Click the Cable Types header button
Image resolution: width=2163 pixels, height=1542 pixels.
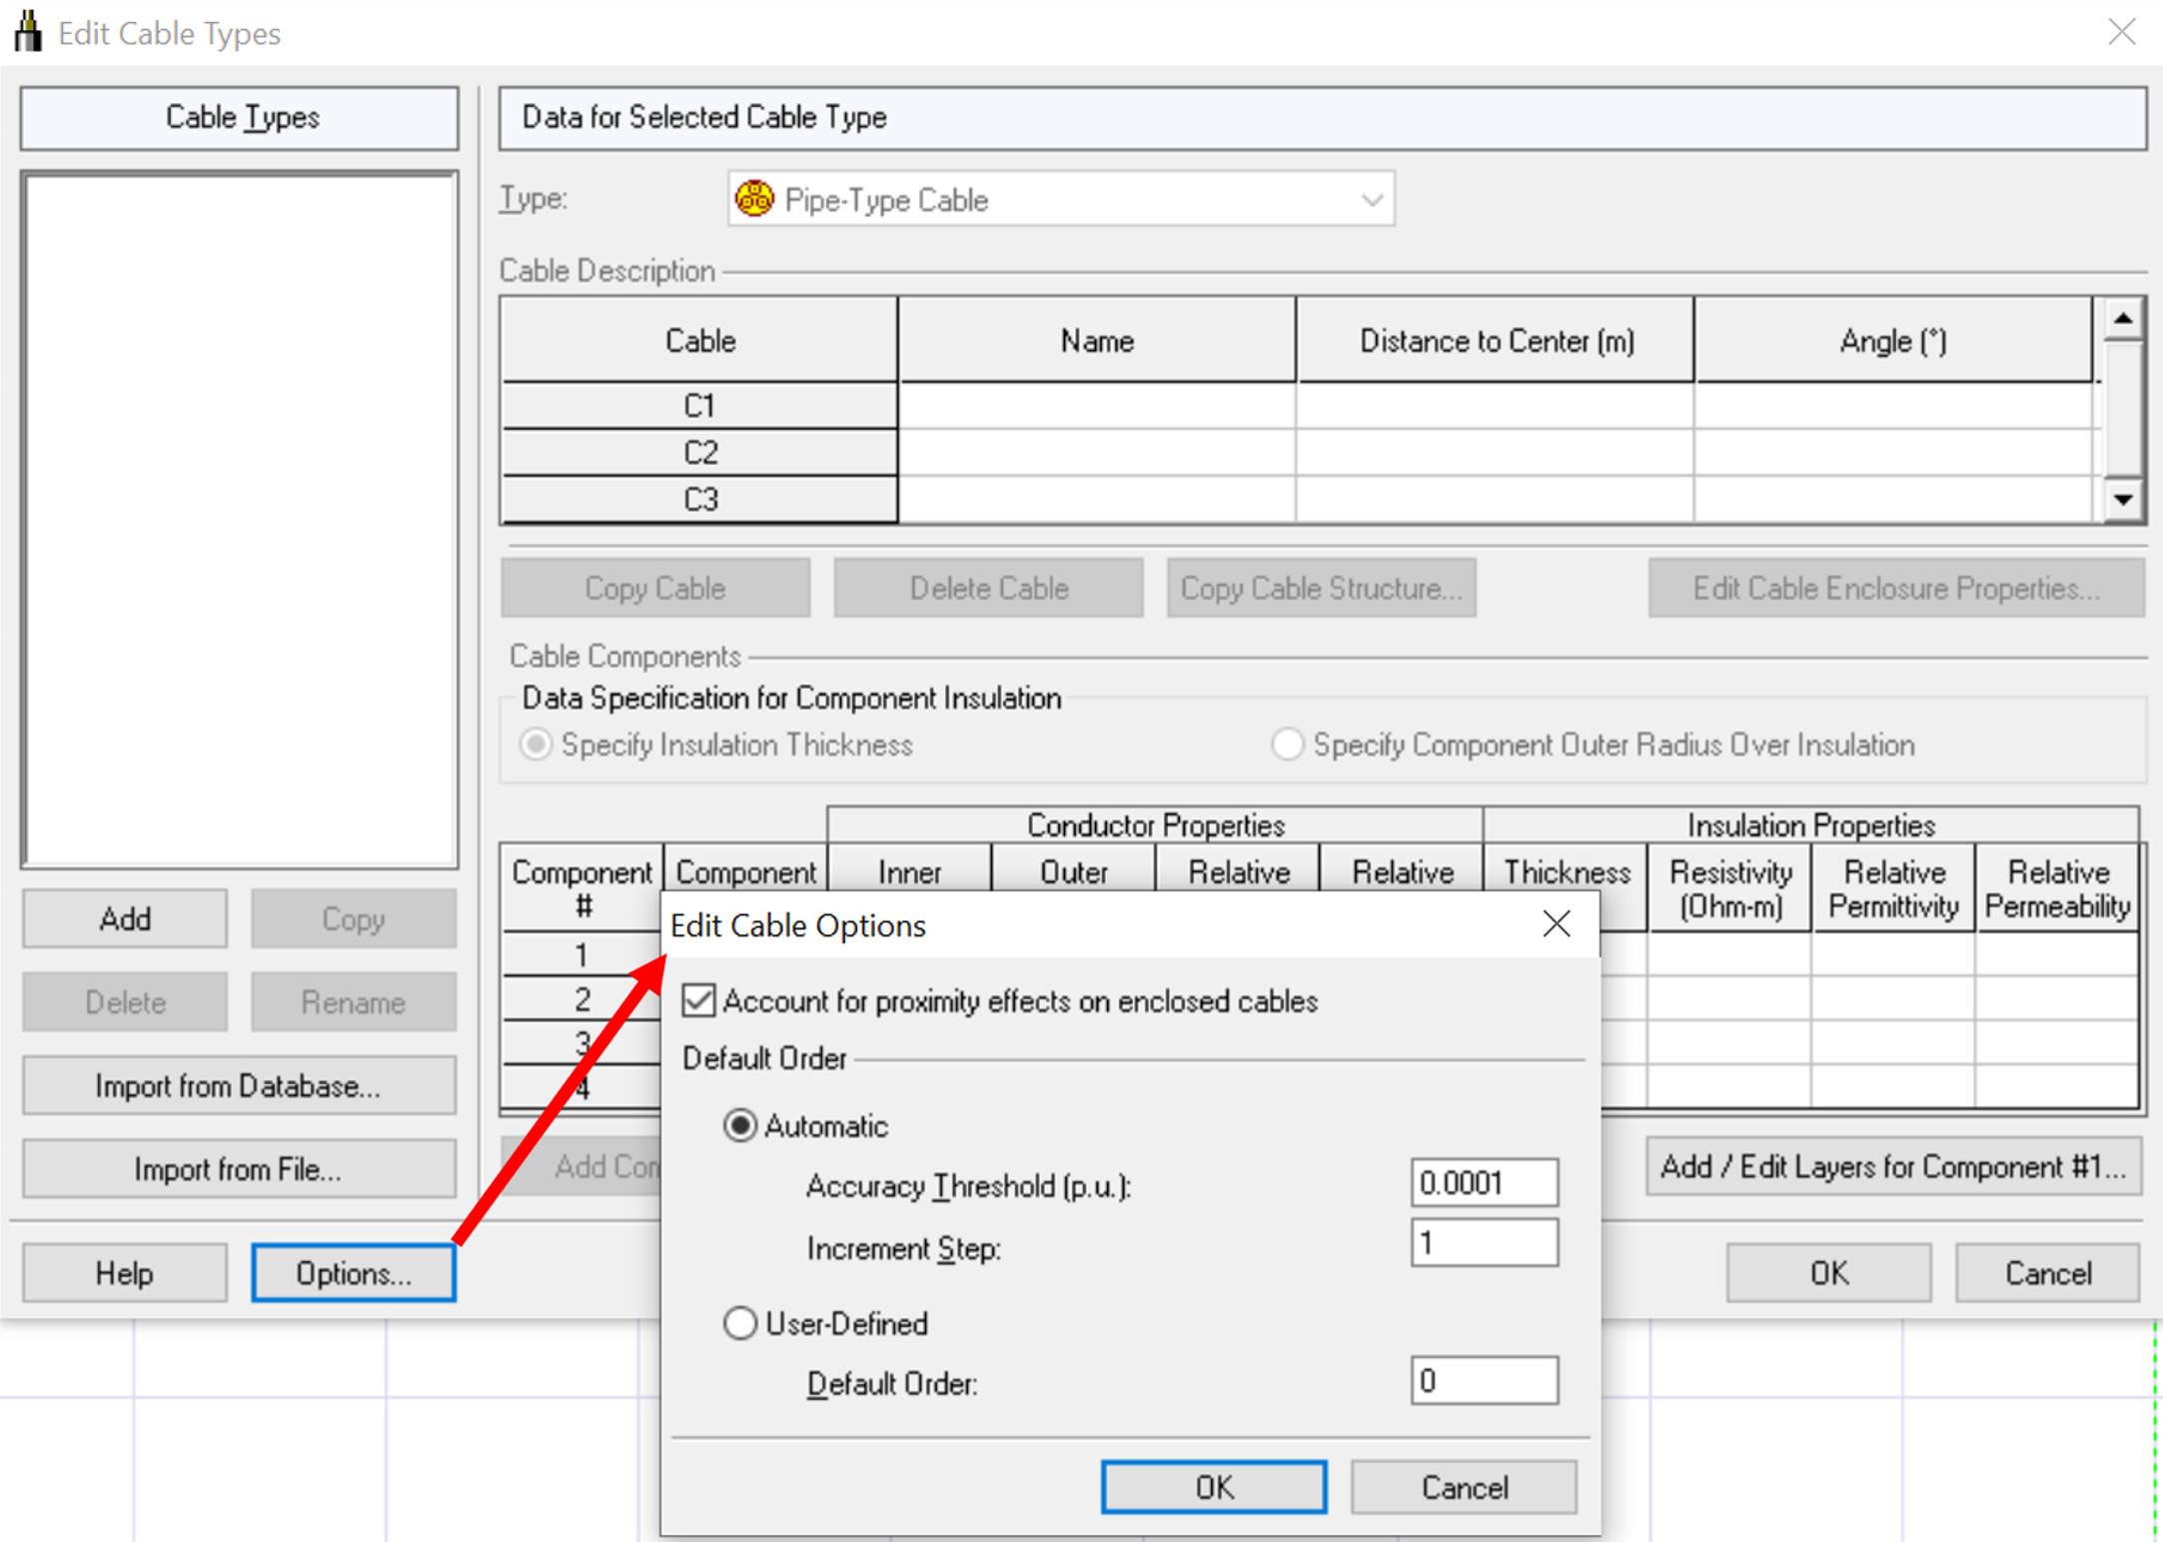click(x=240, y=118)
